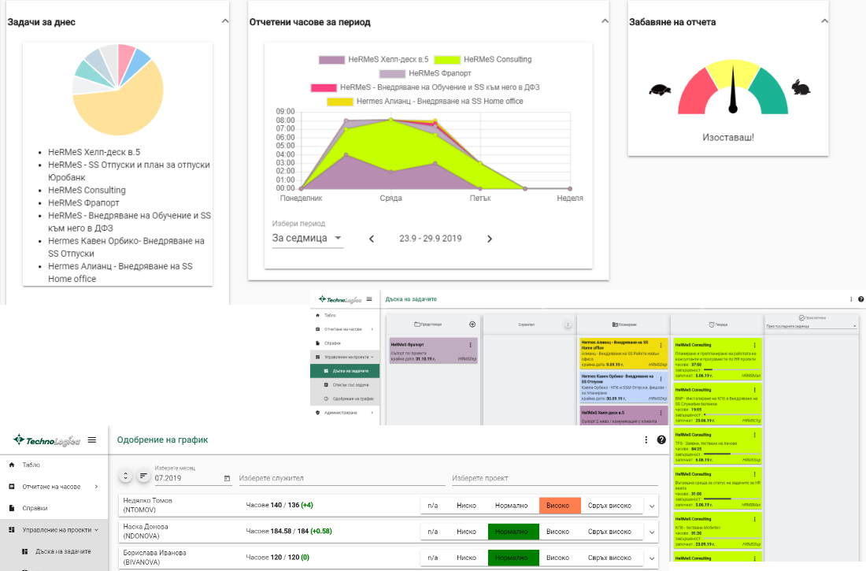Open menu on HeRMeS Фрапорт task card
This screenshot has width=866, height=571.
[x=471, y=345]
